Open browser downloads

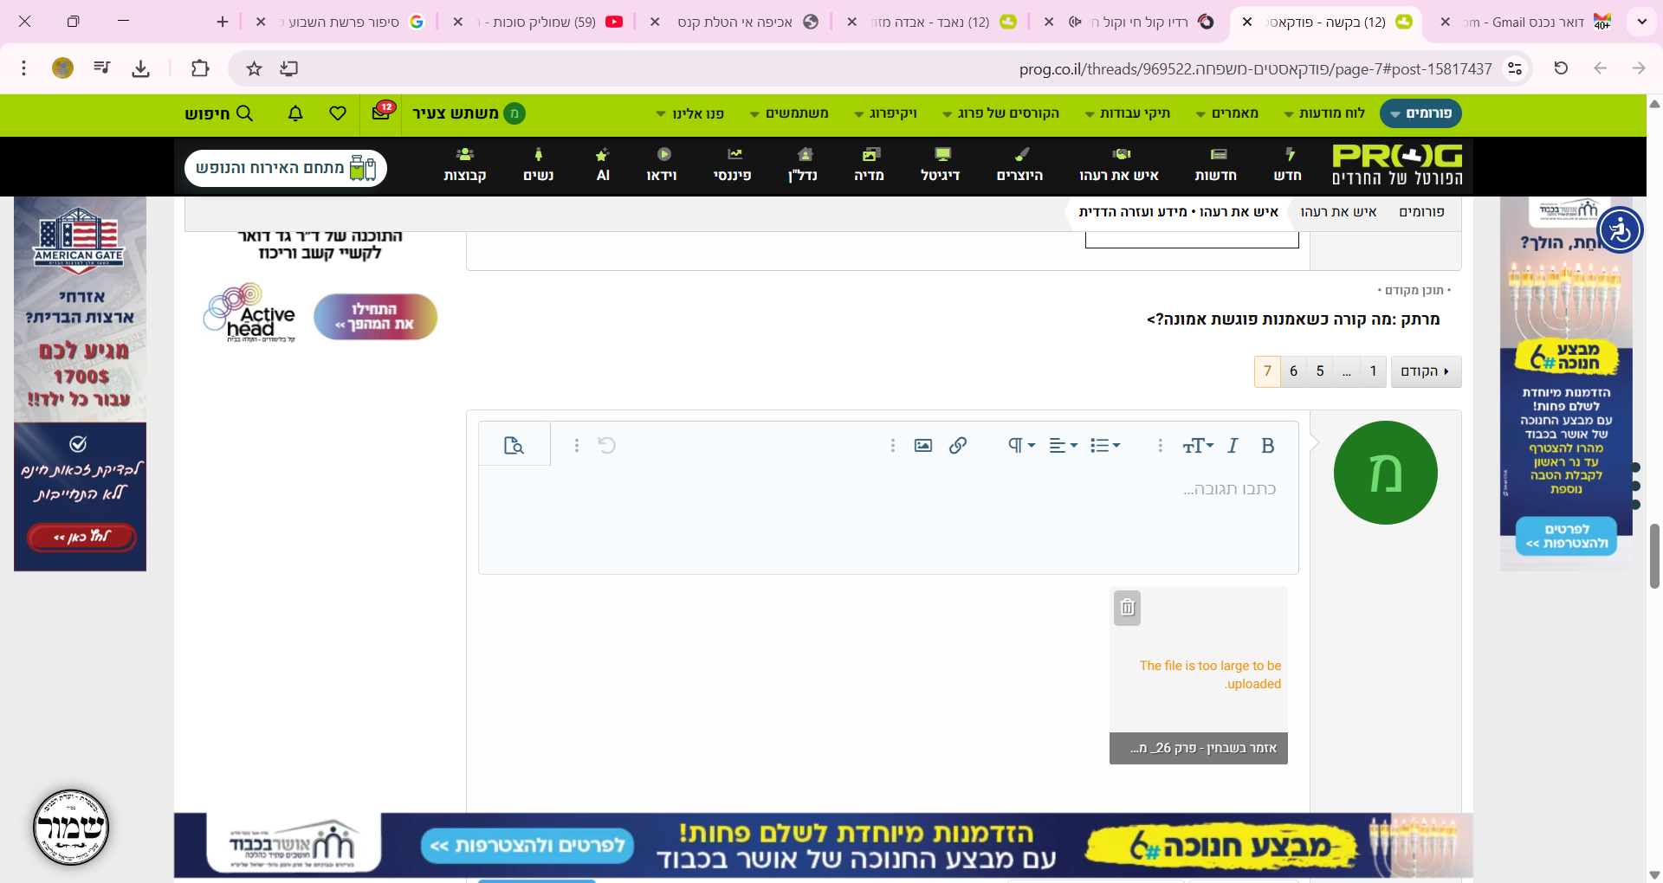(x=141, y=68)
